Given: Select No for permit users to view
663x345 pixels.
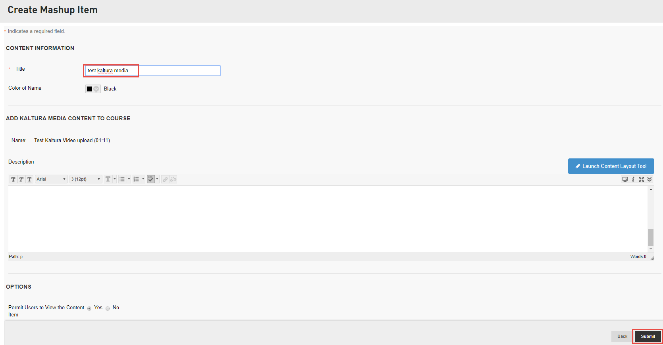Looking at the screenshot, I should pos(108,308).
